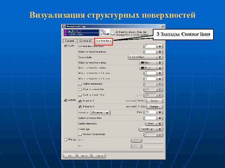Expand Major contour line colour arrow
Screen dimensions: 225x168
[x=160, y=63]
